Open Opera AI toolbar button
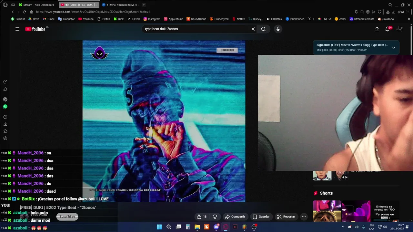Image resolution: width=413 pixels, height=232 pixels. point(401,12)
